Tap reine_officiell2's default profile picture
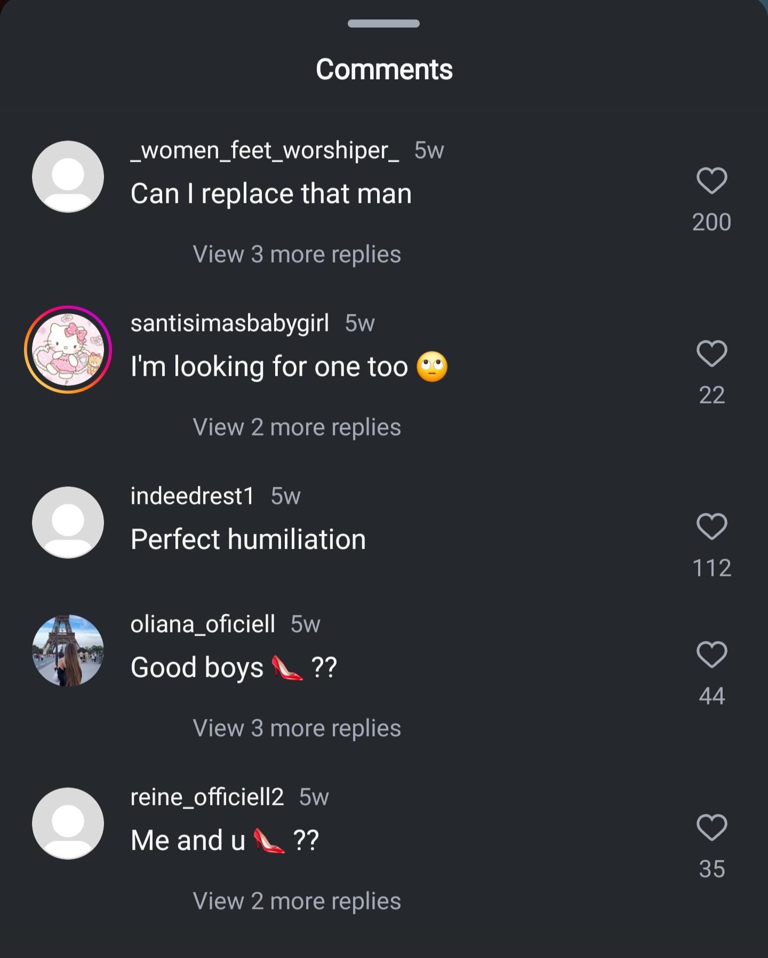 tap(68, 824)
